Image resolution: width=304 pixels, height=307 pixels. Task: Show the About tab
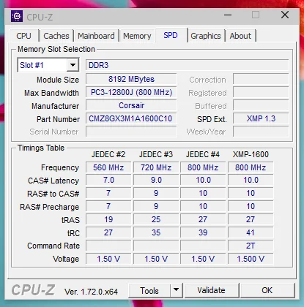click(240, 36)
